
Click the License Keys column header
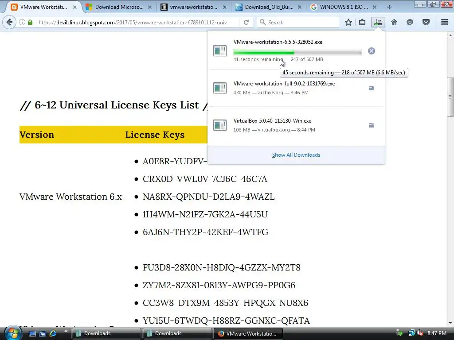click(x=155, y=135)
